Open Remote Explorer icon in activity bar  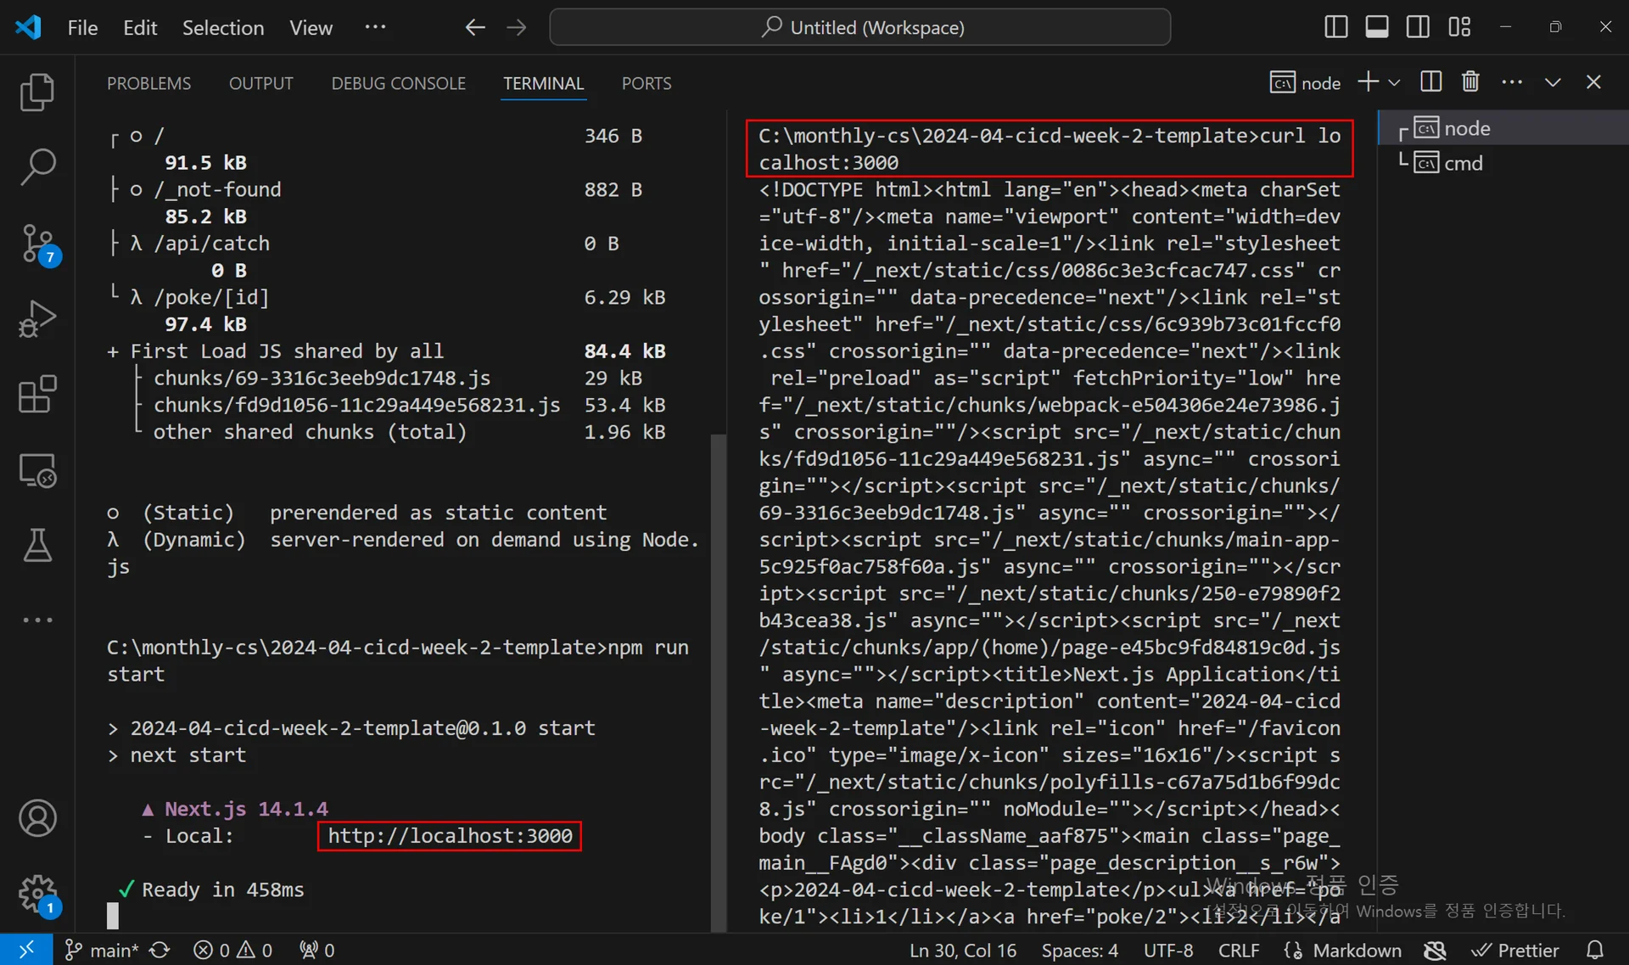(37, 470)
